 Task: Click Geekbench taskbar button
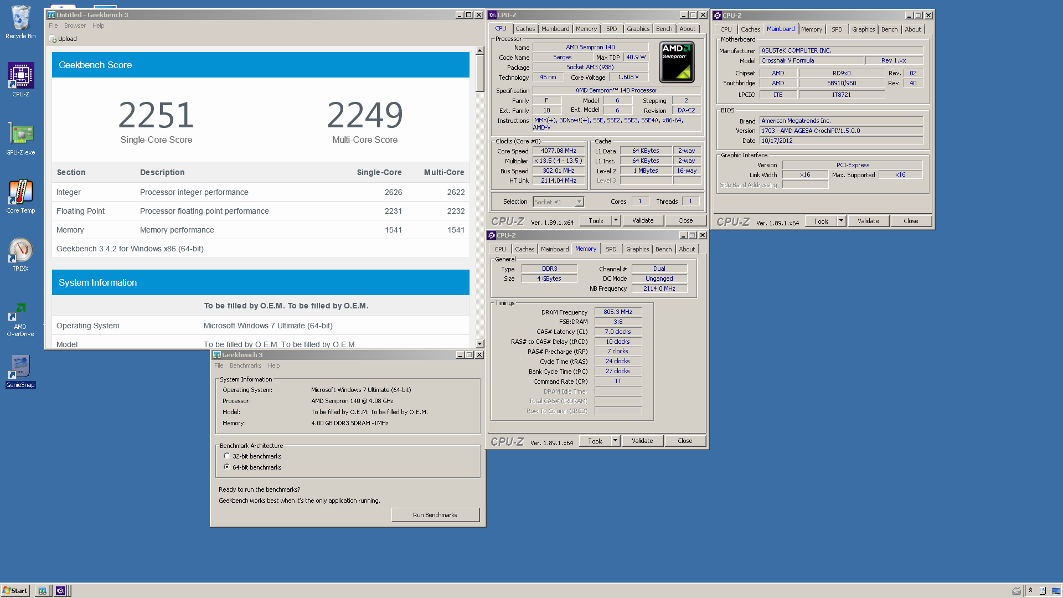pyautogui.click(x=42, y=591)
